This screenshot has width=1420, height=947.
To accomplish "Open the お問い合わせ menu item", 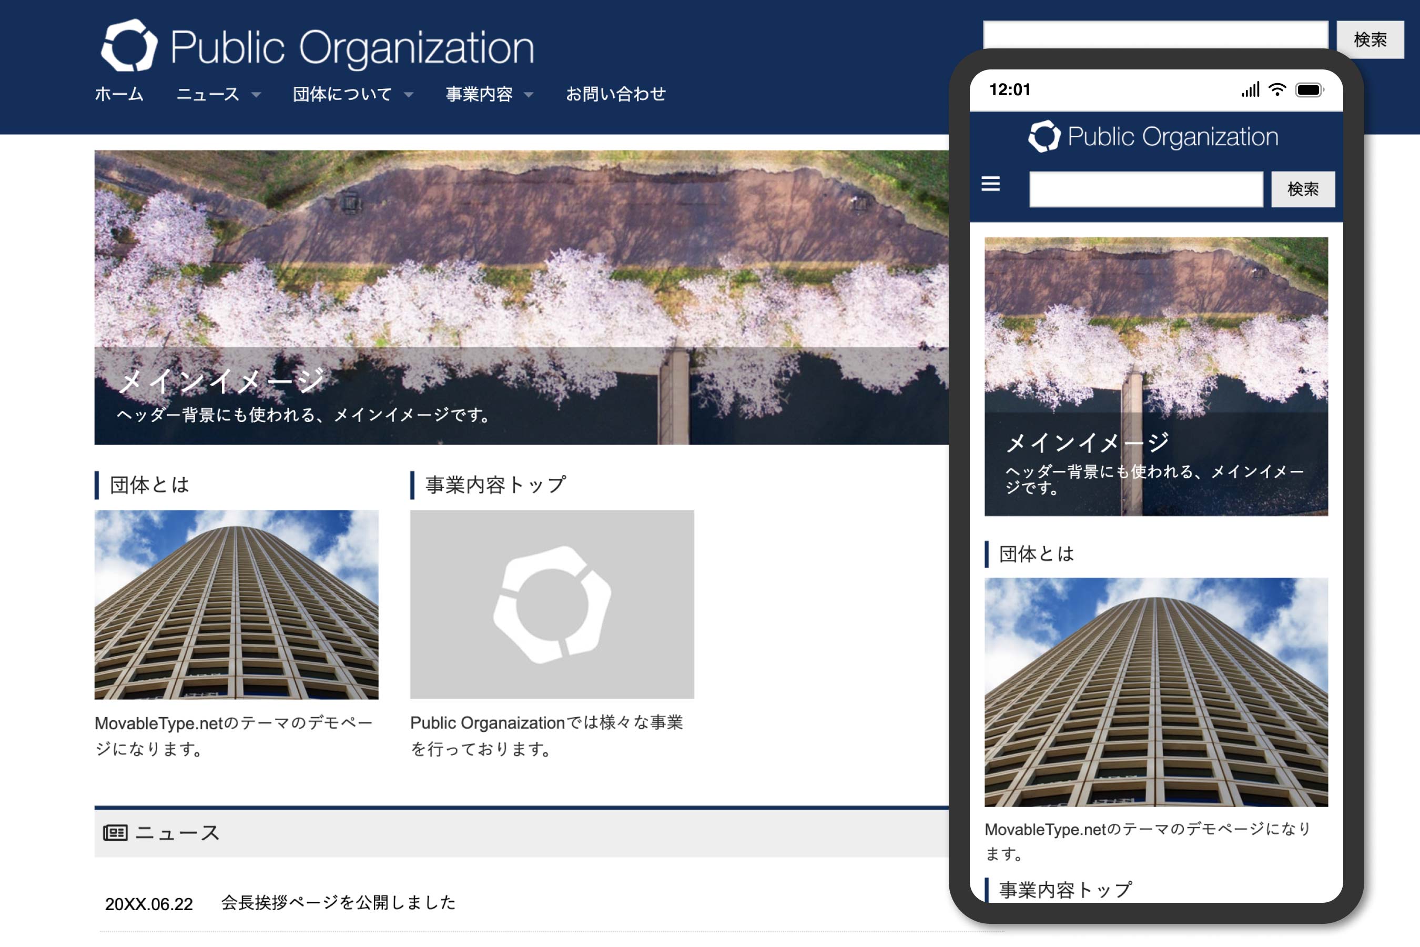I will [x=616, y=94].
